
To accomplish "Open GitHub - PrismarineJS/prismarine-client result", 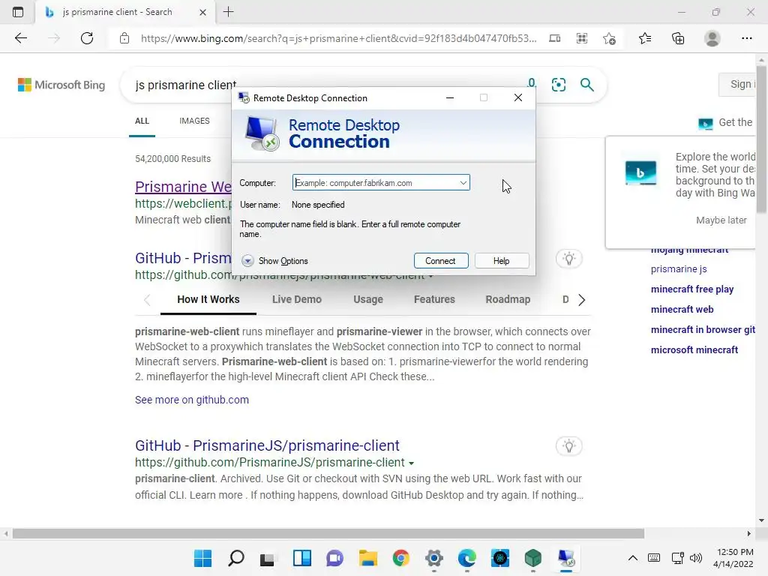I will (268, 445).
